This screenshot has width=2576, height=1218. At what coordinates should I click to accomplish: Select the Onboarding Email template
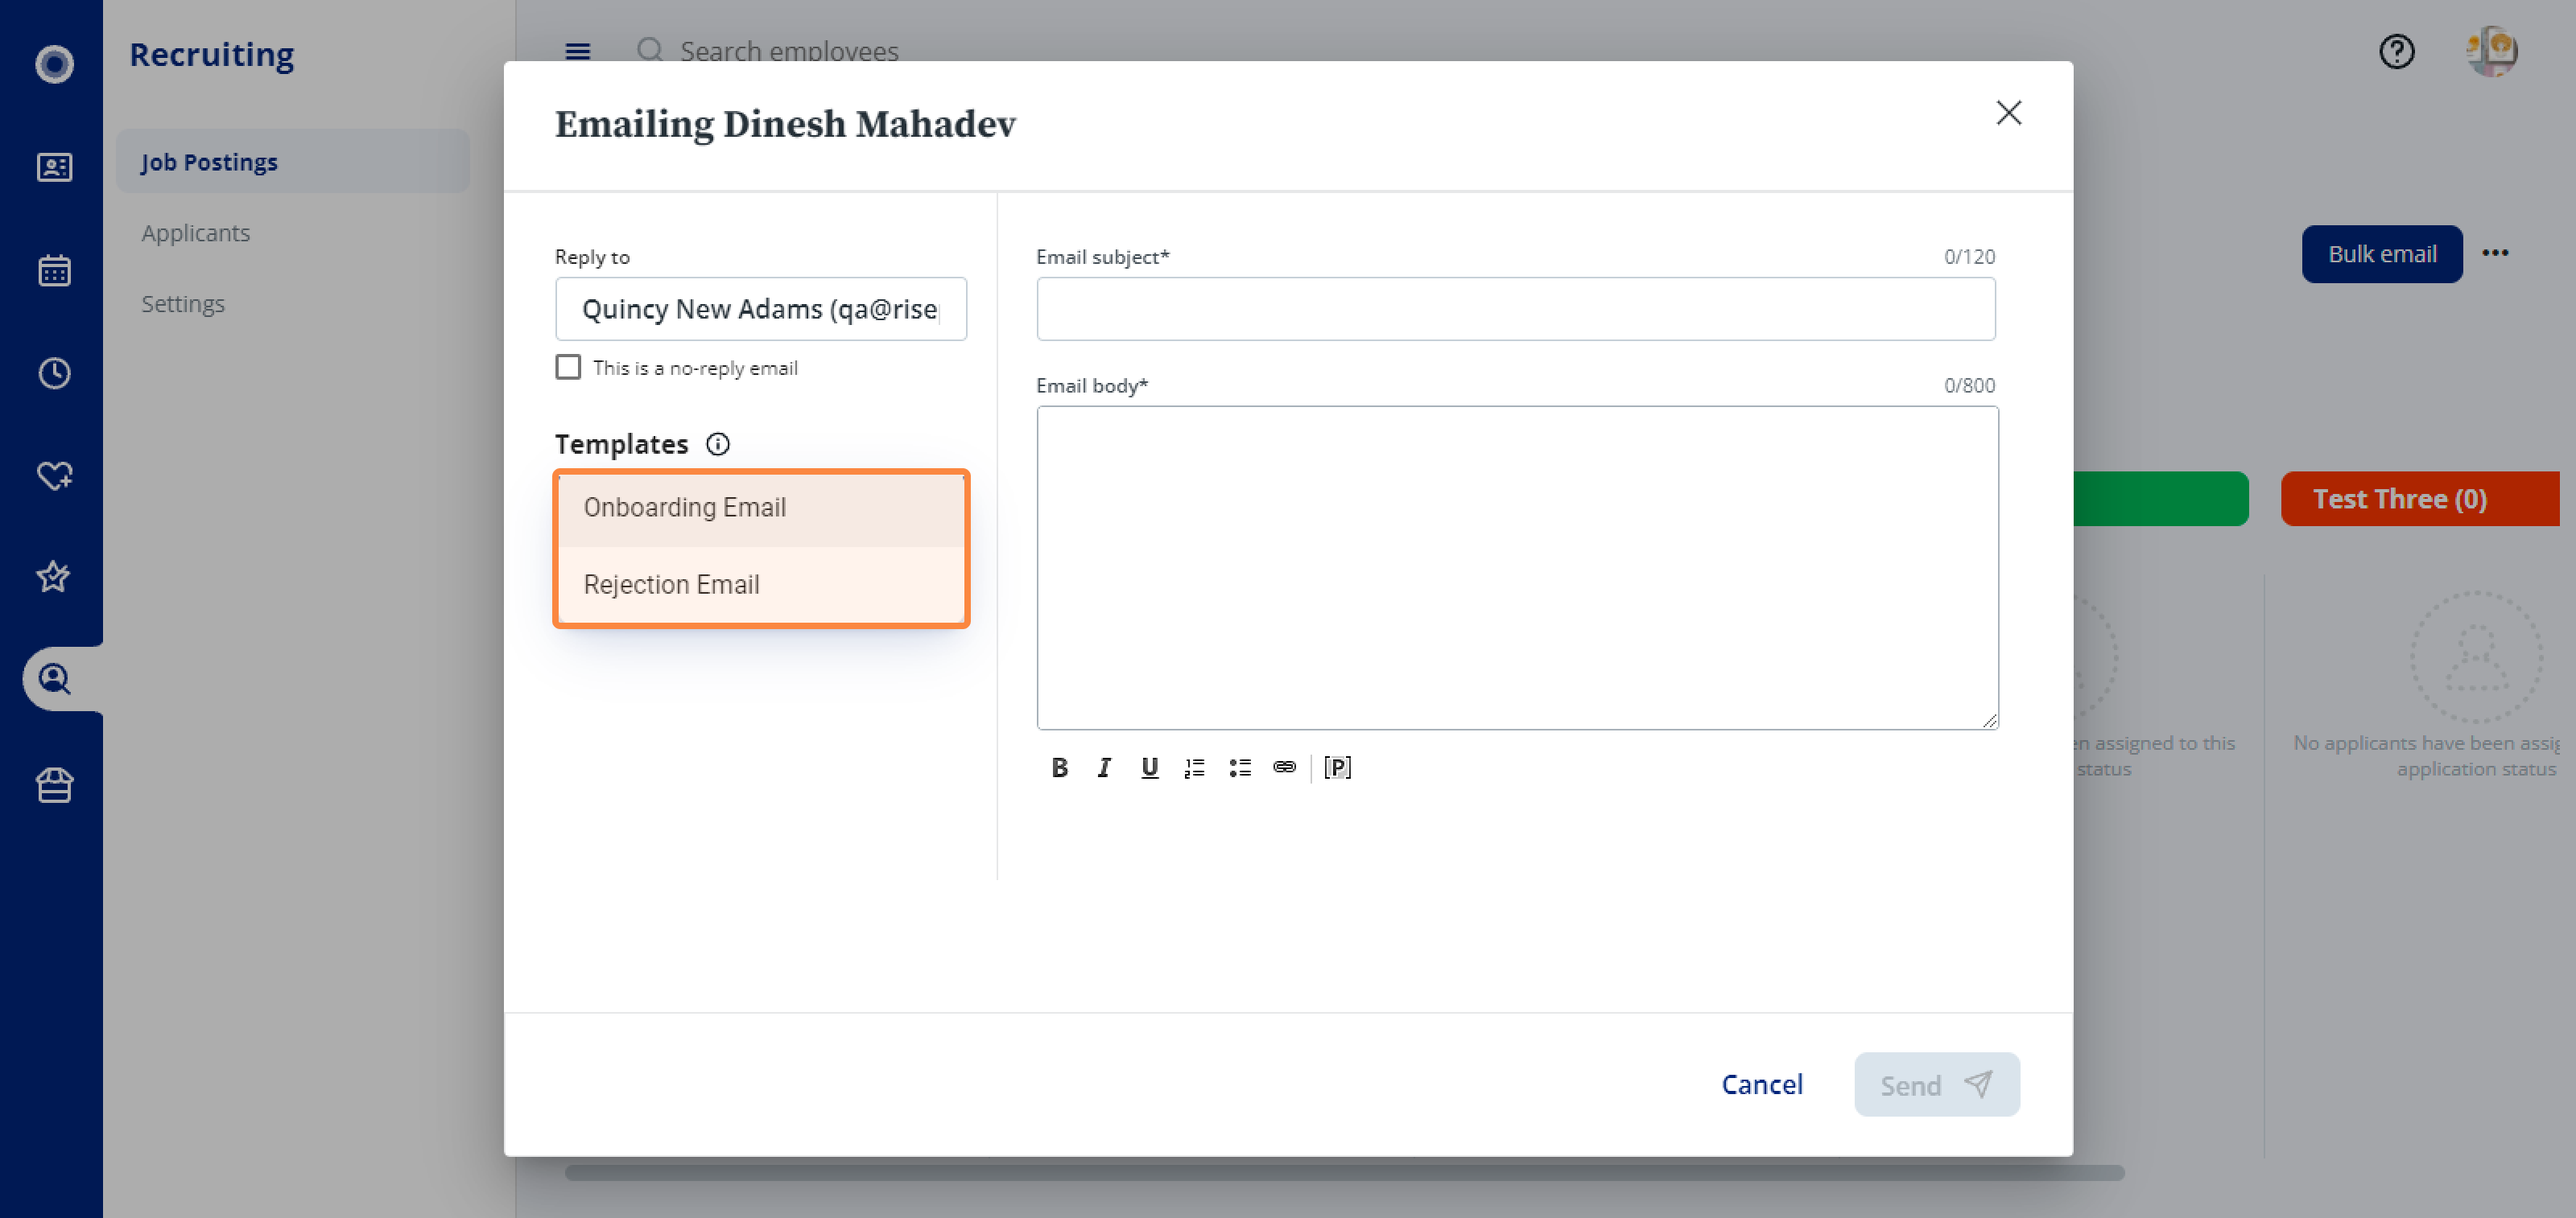point(761,508)
